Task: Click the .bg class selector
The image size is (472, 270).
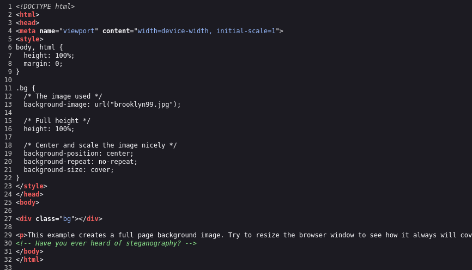Action: tap(22, 88)
